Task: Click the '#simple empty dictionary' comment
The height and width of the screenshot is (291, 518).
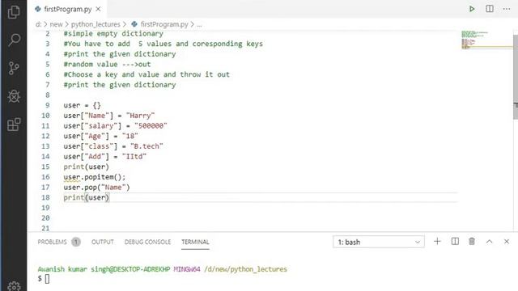Action: 113,34
